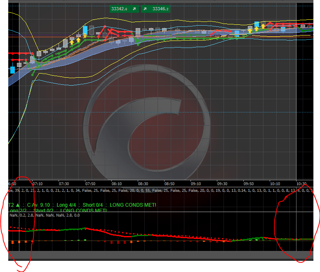Click the 10:10 time axis label
This screenshot has width=320, height=272.
pyautogui.click(x=275, y=184)
